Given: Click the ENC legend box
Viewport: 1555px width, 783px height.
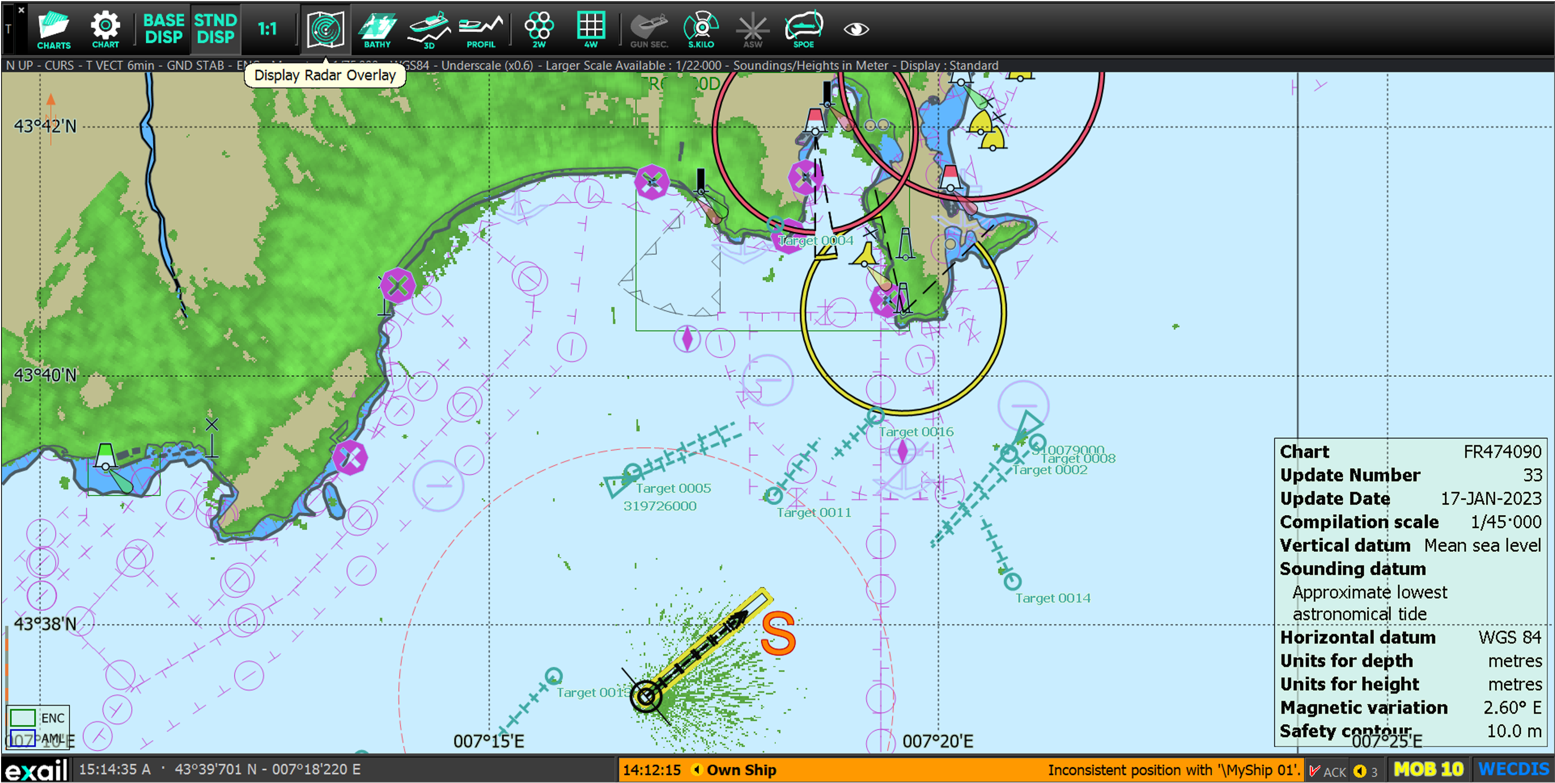Looking at the screenshot, I should pos(23,718).
